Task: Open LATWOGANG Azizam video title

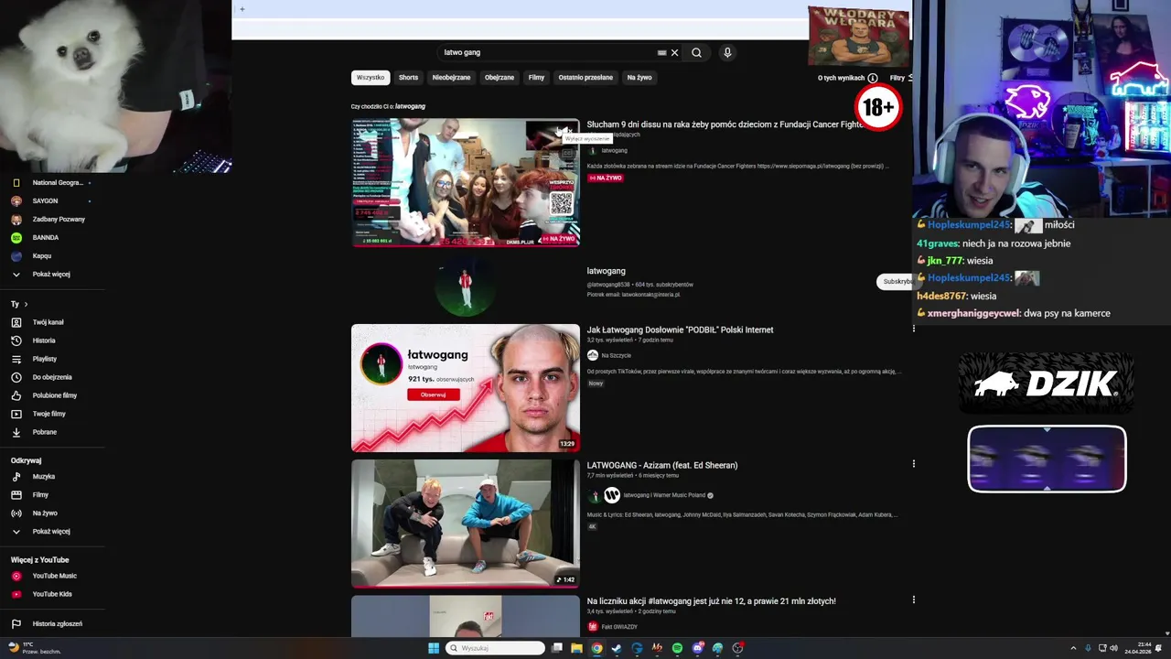Action: 661,465
